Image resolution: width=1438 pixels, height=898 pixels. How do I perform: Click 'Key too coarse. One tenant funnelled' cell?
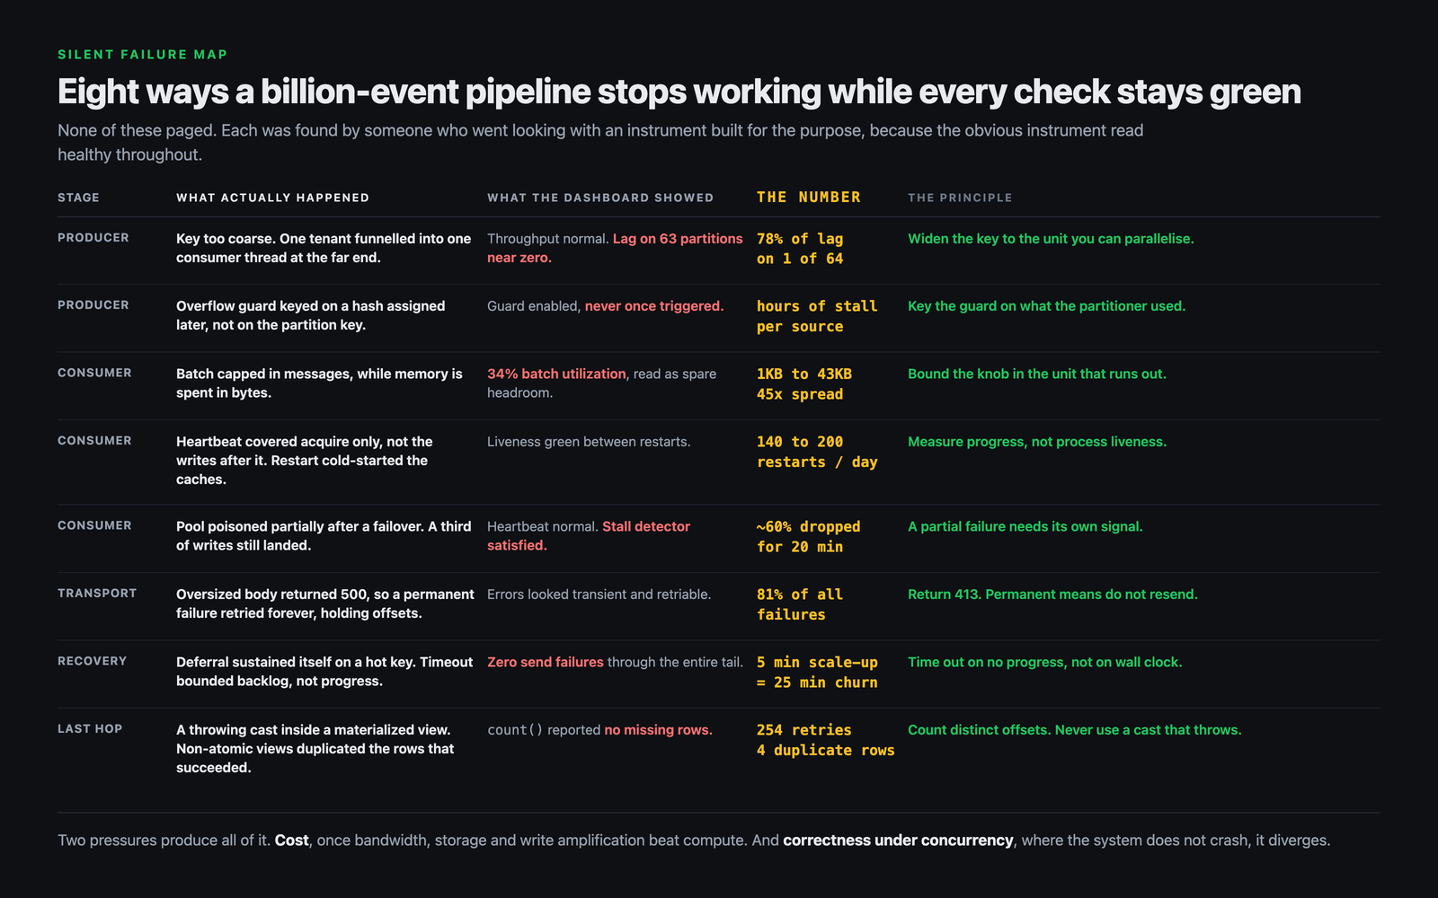324,248
